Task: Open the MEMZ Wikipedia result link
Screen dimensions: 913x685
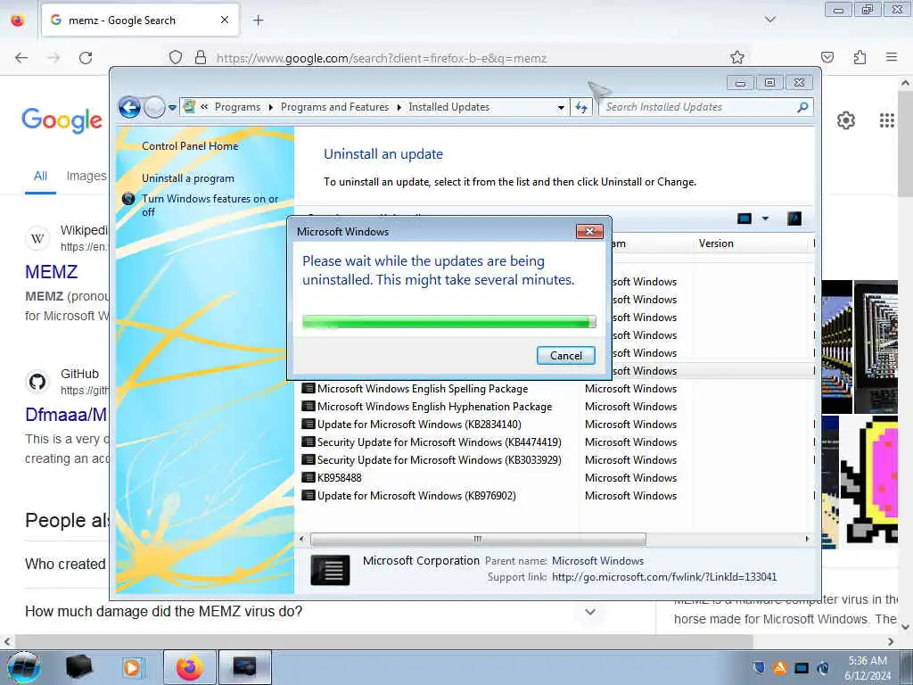Action: [x=51, y=272]
